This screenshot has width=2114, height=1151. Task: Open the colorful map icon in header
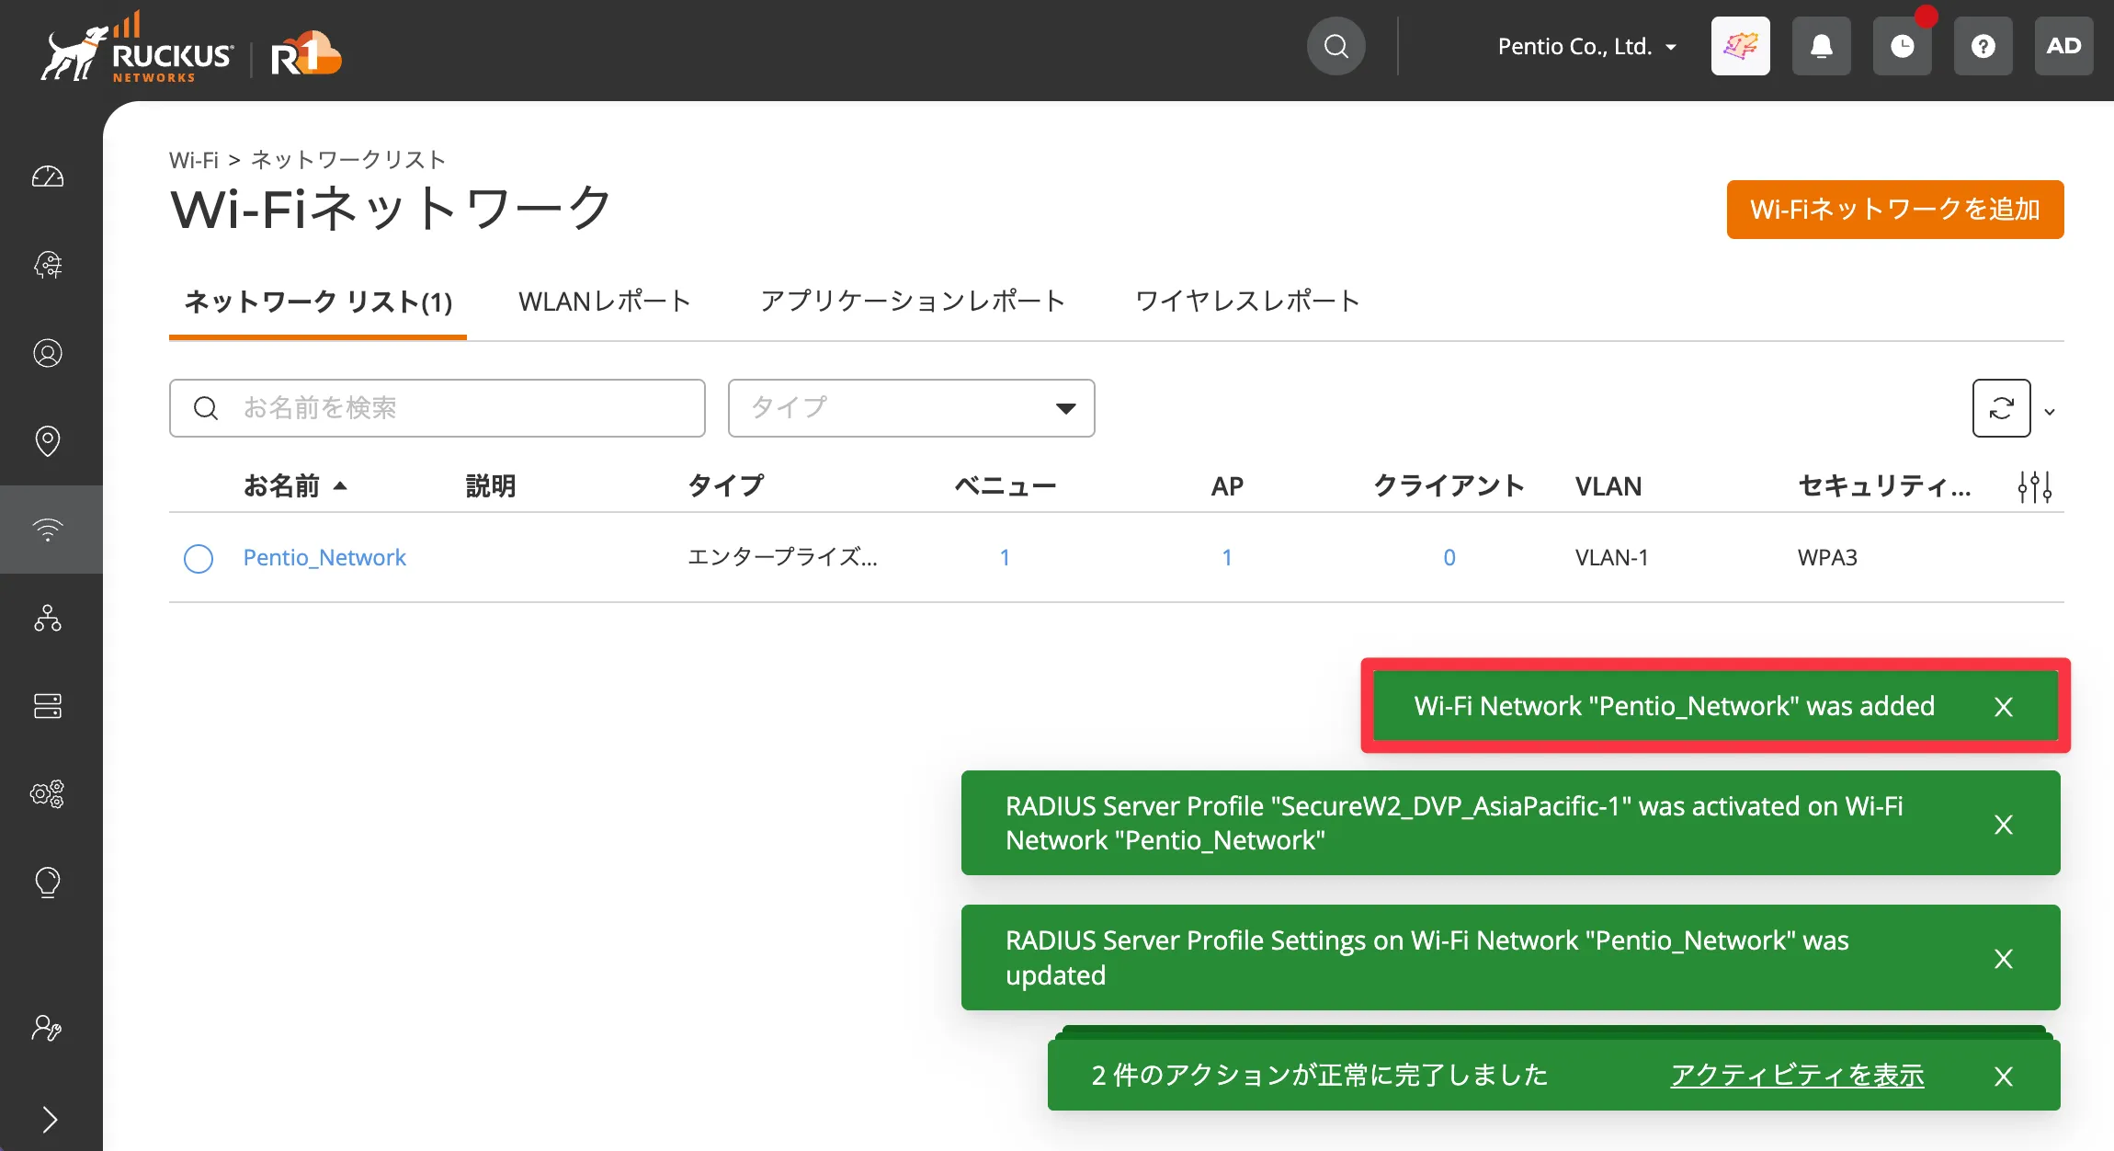coord(1741,46)
